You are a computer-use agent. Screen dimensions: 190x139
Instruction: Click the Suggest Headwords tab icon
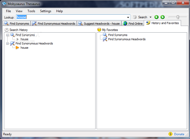(x=80, y=23)
